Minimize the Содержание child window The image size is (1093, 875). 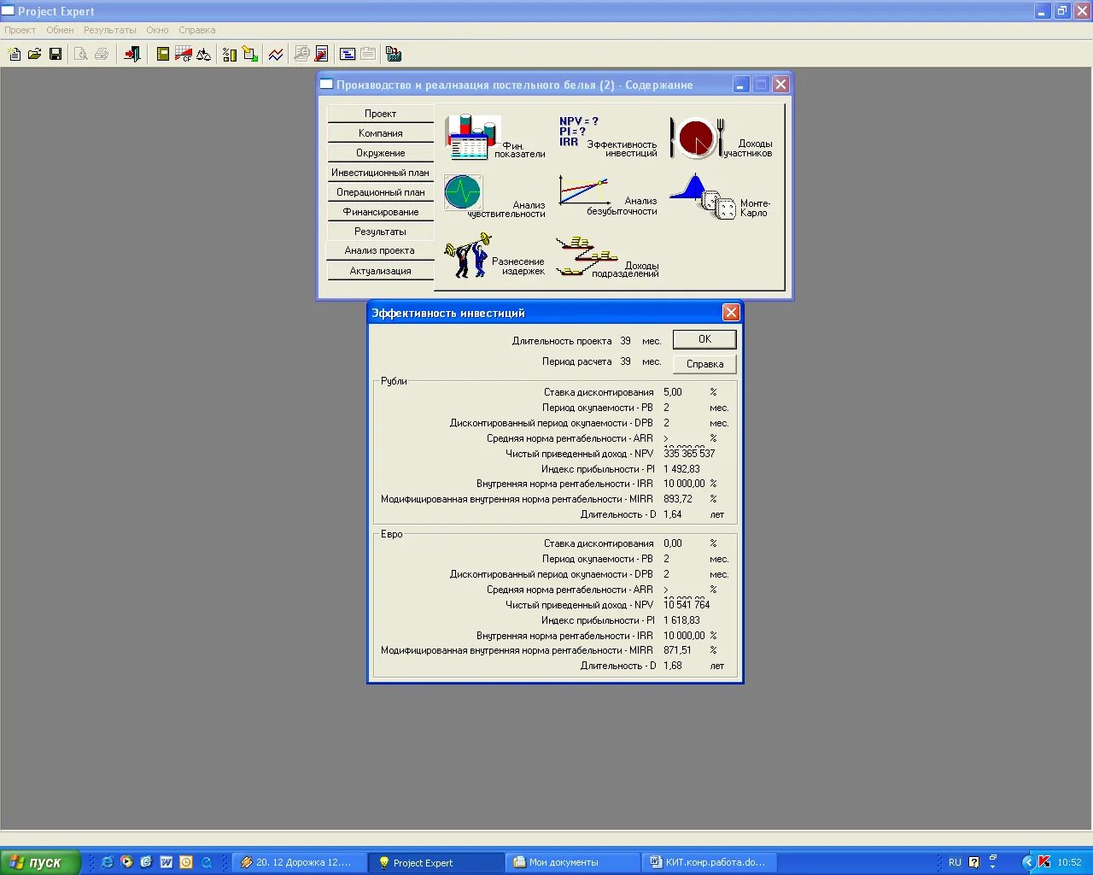[x=741, y=85]
